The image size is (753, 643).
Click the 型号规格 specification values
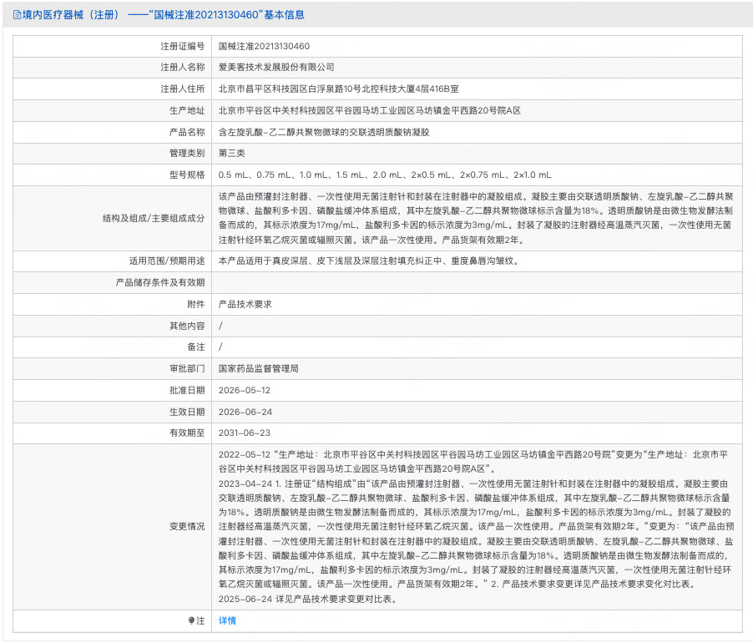385,175
